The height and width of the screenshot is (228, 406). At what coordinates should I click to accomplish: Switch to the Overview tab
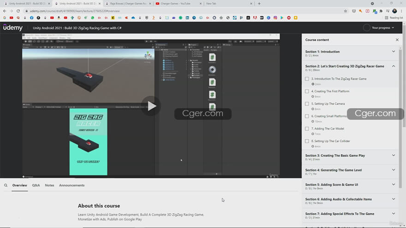pos(20,185)
